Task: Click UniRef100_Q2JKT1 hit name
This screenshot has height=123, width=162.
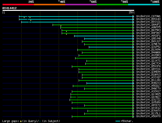Action: click(x=148, y=61)
